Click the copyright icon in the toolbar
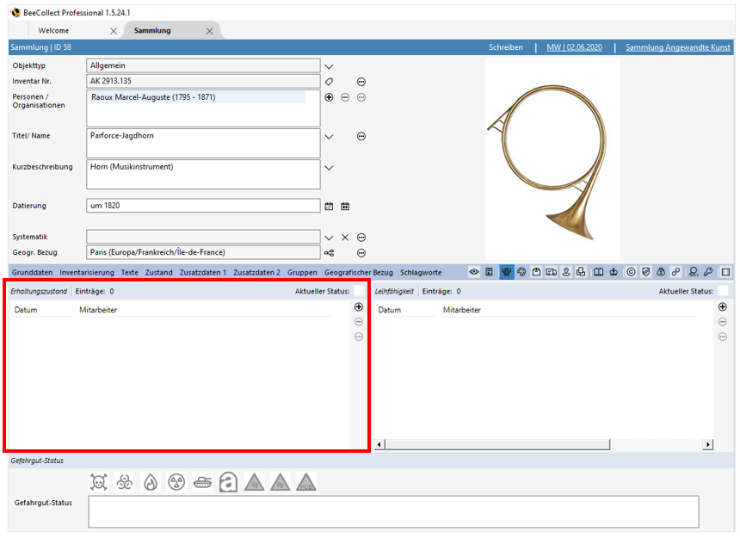Screen dimensions: 740x538 coord(630,273)
